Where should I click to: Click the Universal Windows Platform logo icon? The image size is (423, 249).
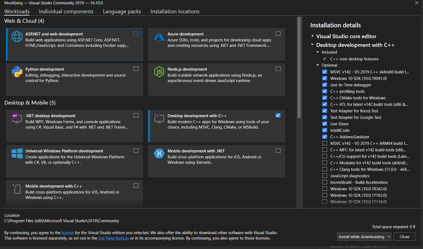17,153
